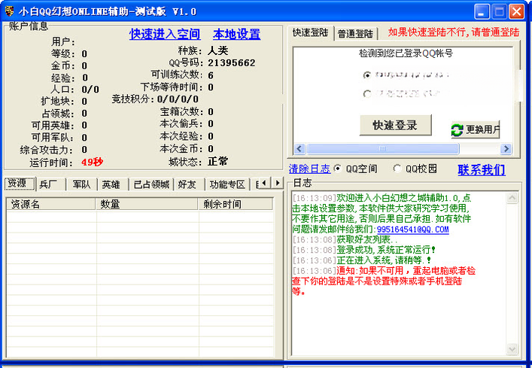Click the 剩余时间 column header
This screenshot has width=532, height=368.
(x=235, y=204)
